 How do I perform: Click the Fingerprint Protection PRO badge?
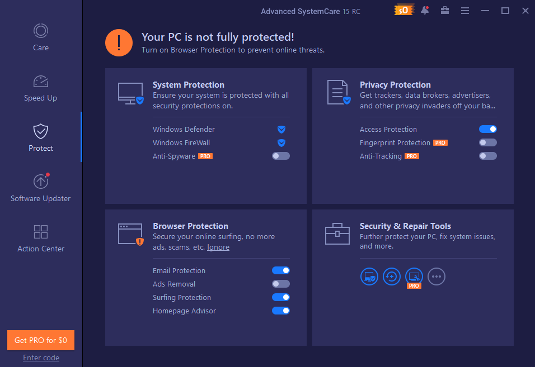click(x=440, y=143)
